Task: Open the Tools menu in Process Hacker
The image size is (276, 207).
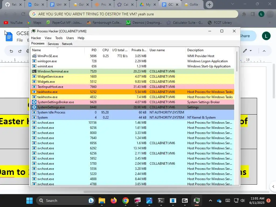Action: pyautogui.click(x=59, y=38)
